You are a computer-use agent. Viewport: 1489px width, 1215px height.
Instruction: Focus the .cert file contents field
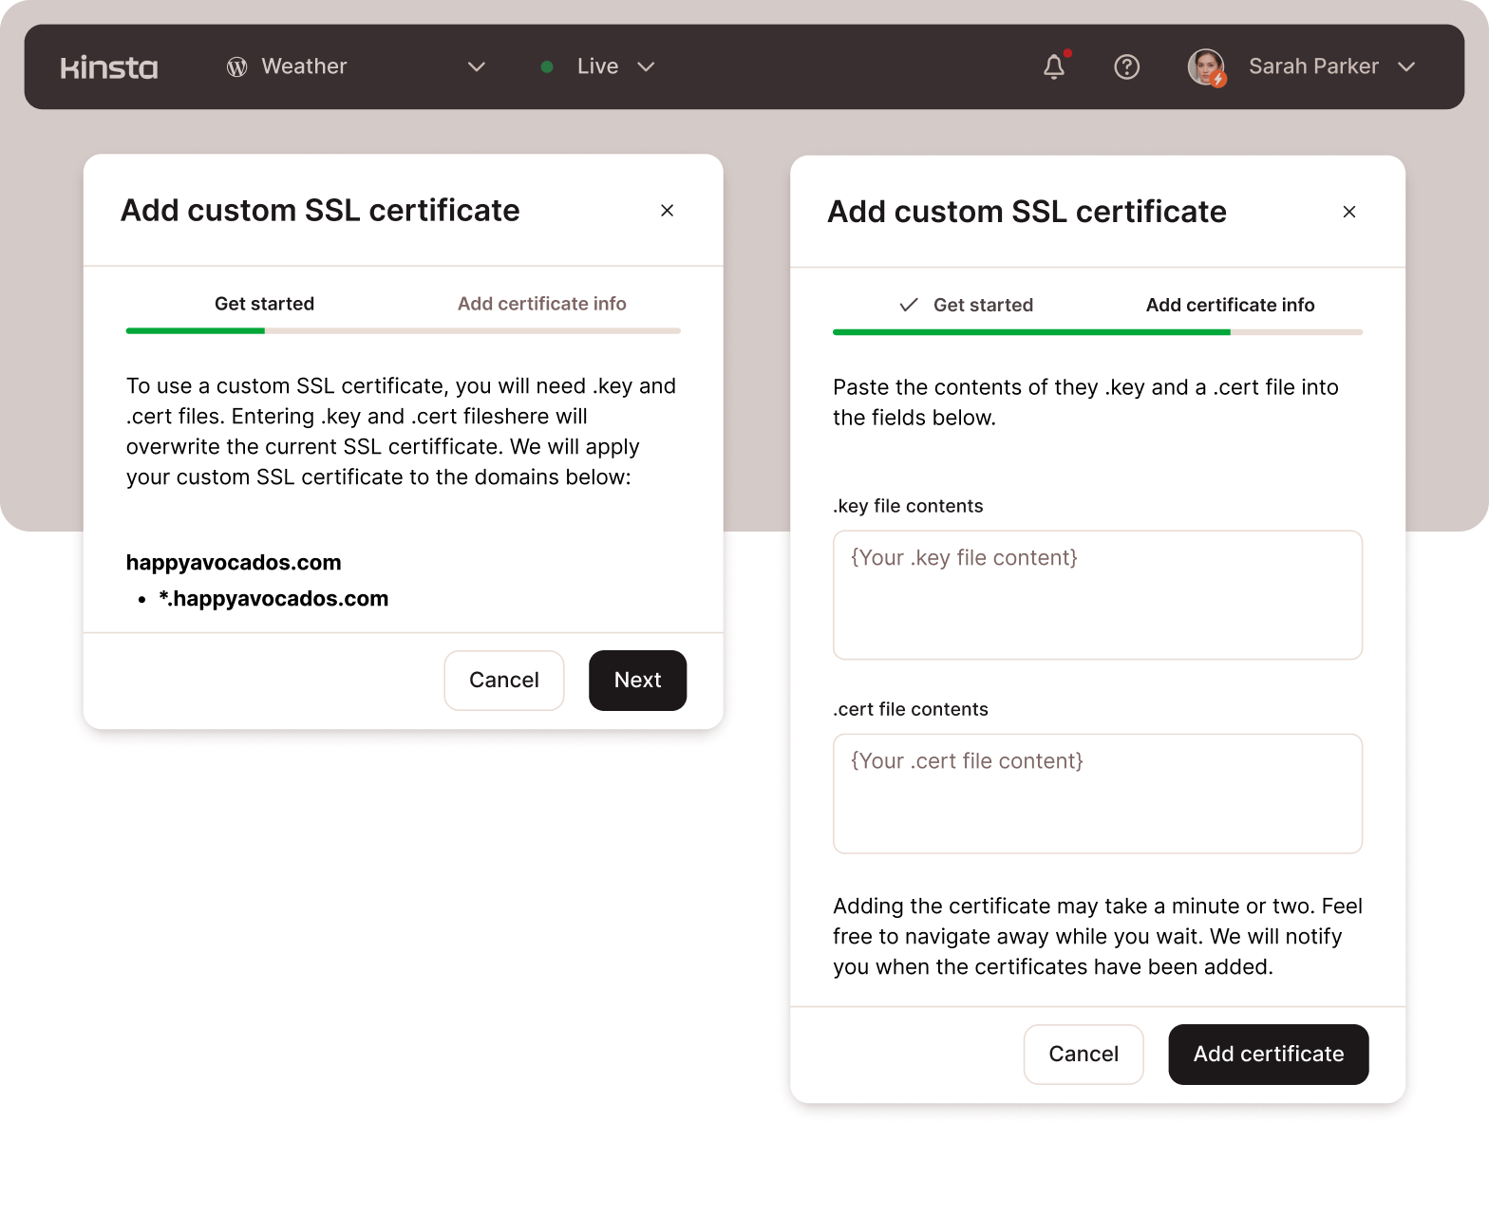1097,794
